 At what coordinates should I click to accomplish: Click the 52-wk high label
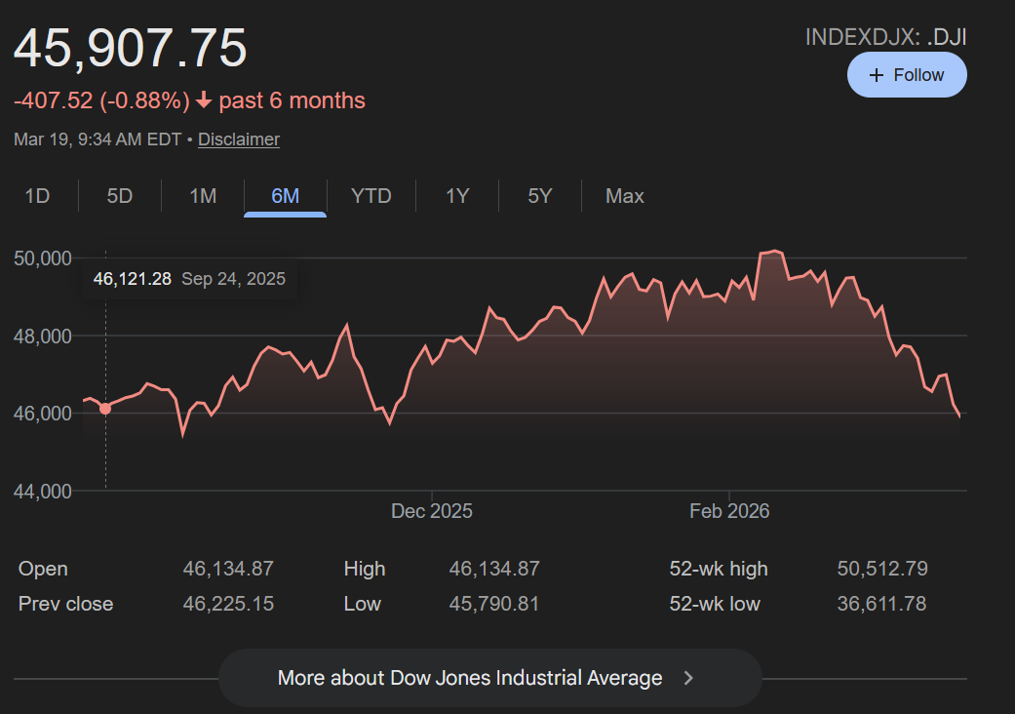click(719, 569)
